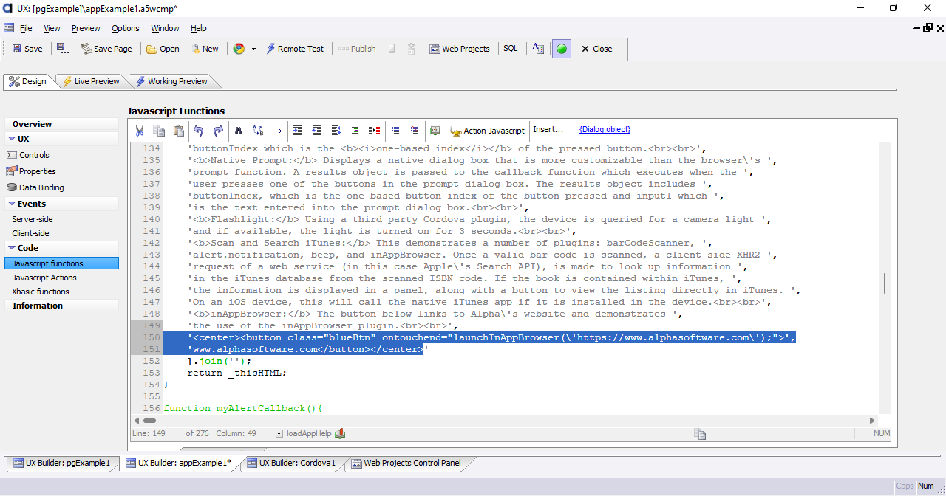Open the SQL toolbar button
This screenshot has height=496, width=946.
(x=511, y=49)
